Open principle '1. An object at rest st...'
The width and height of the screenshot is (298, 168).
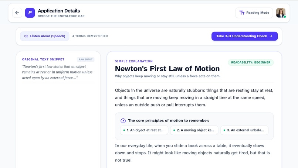click(x=144, y=130)
